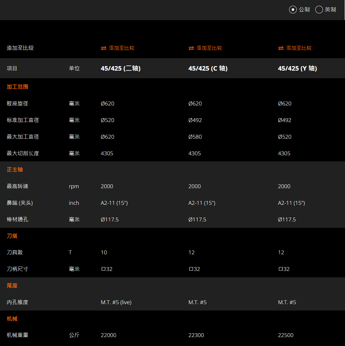Screen dimensions: 345x346
Task: Select the 45/425 (Y 轴) column header
Action: point(297,68)
